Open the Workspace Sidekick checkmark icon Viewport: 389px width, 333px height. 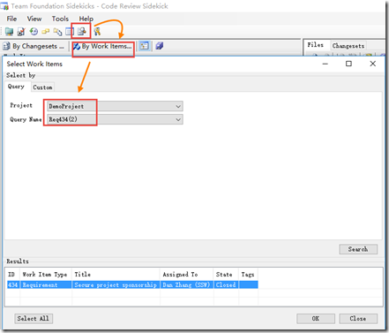(x=21, y=31)
